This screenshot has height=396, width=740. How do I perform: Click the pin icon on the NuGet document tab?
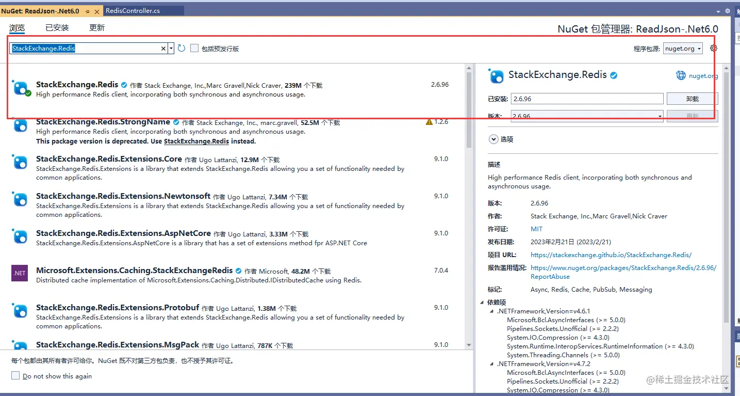coord(88,11)
